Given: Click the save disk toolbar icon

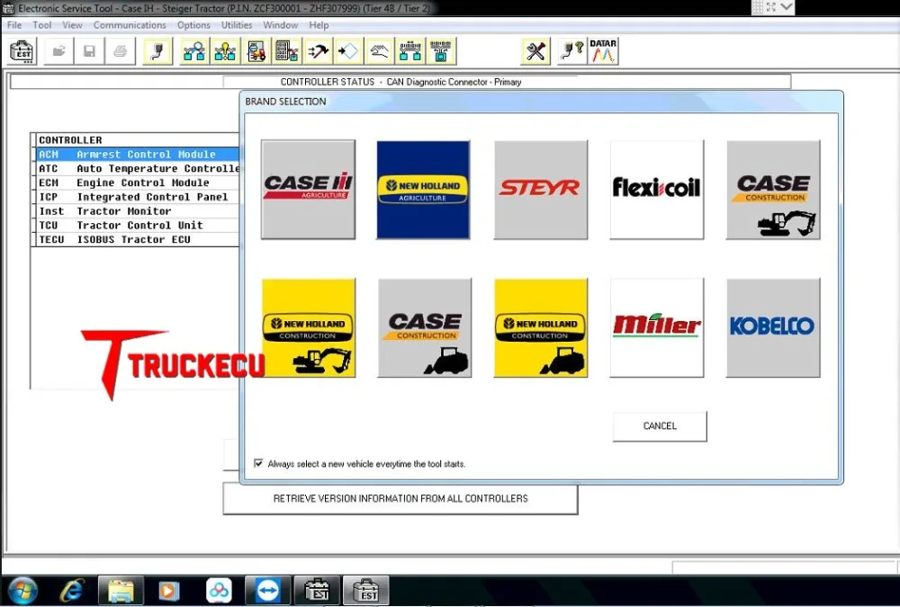Looking at the screenshot, I should (89, 51).
